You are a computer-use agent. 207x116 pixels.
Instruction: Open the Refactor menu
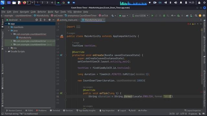coord(42,12)
